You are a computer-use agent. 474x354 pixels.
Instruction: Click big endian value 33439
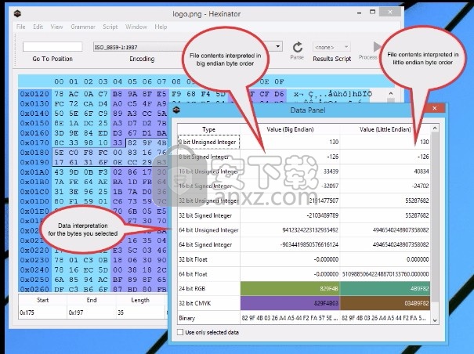coord(331,172)
